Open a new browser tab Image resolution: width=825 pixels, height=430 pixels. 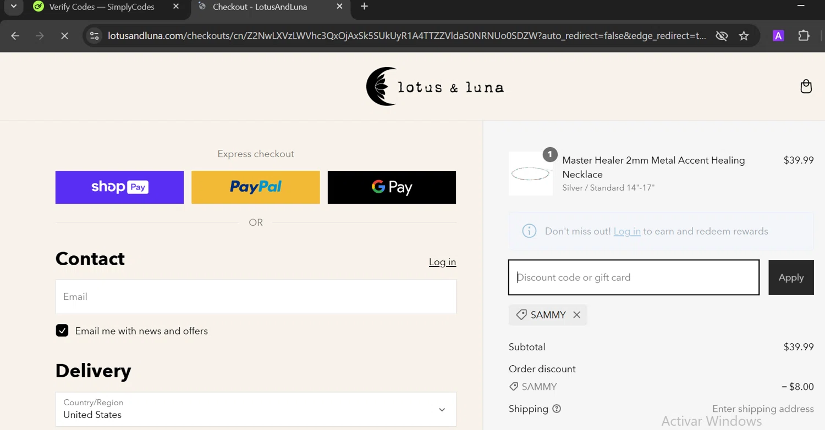(x=364, y=7)
